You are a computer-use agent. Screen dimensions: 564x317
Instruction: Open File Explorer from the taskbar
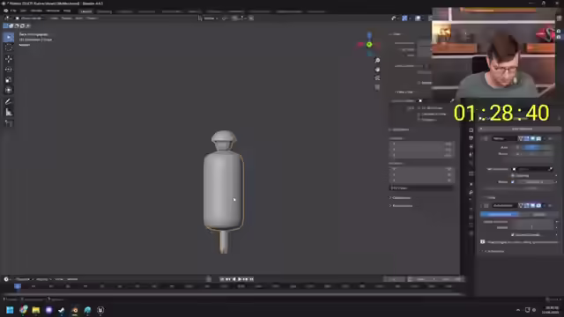point(36,310)
